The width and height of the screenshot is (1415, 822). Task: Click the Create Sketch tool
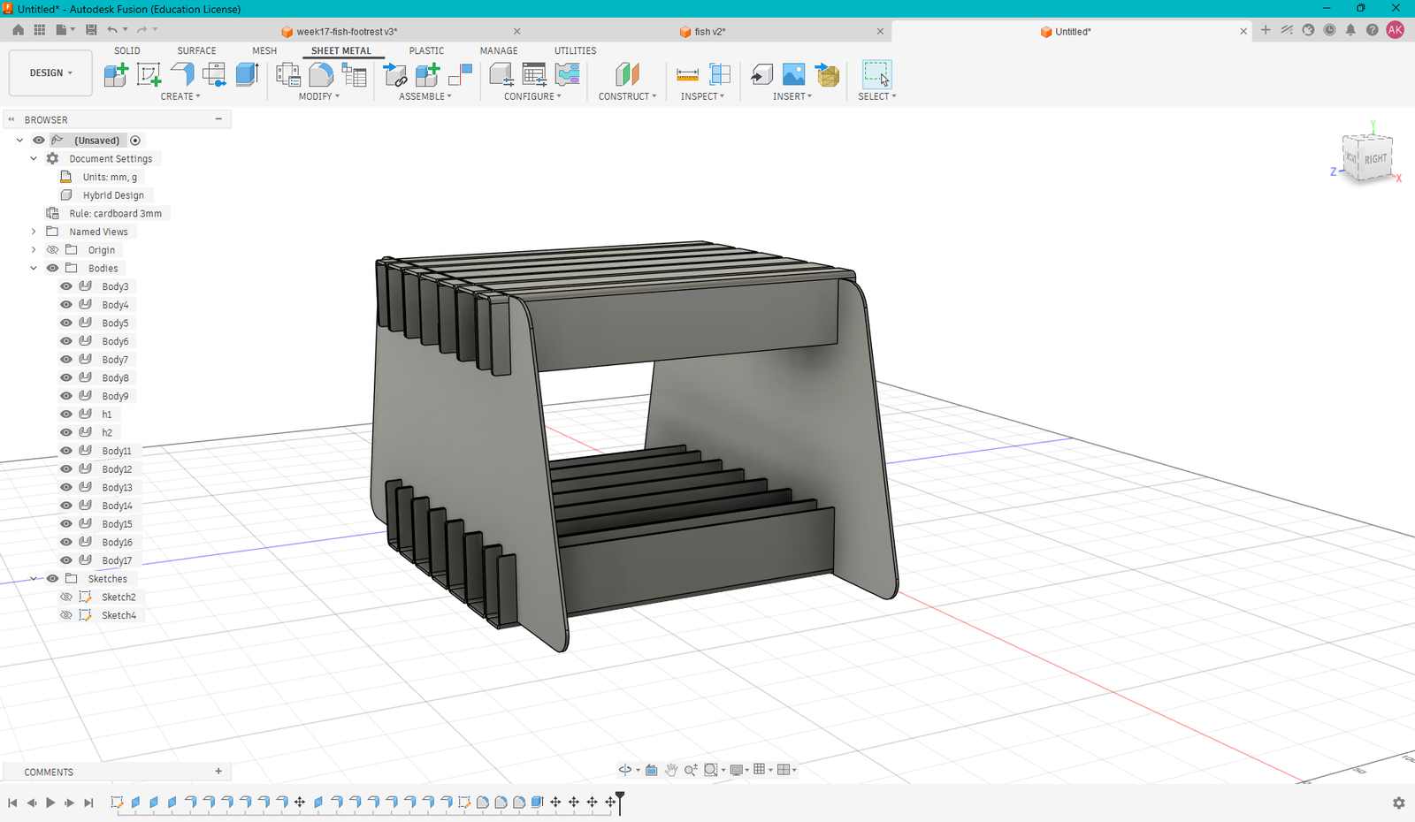(x=149, y=74)
